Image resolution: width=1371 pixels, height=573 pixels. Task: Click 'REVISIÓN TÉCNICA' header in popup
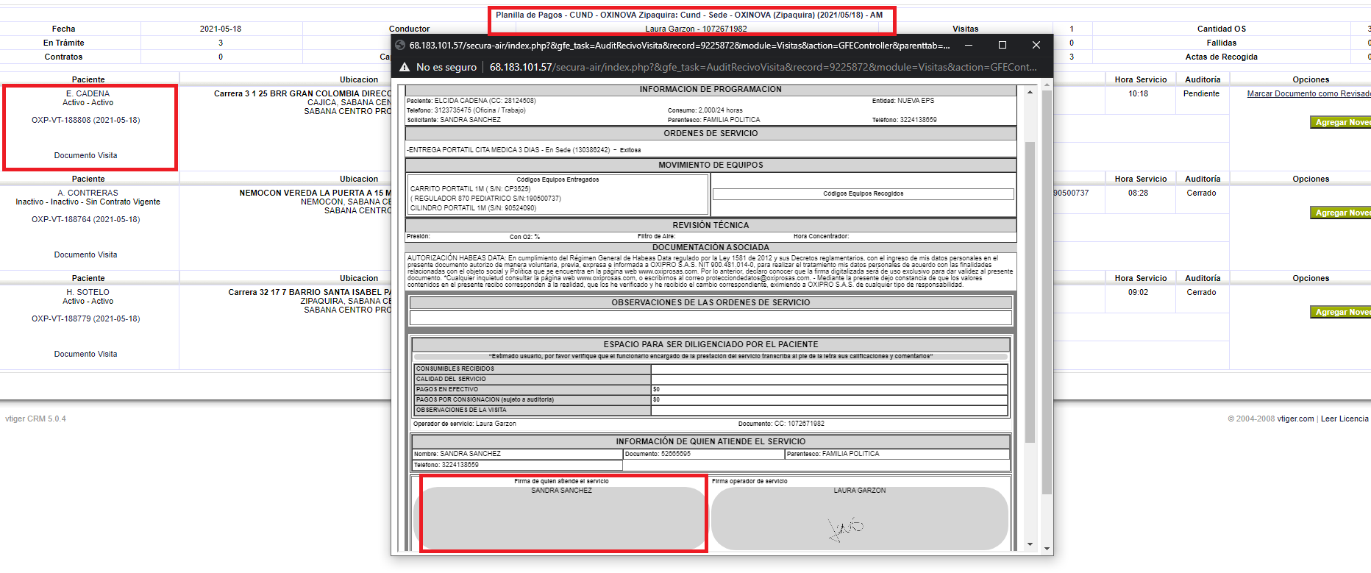click(x=711, y=225)
